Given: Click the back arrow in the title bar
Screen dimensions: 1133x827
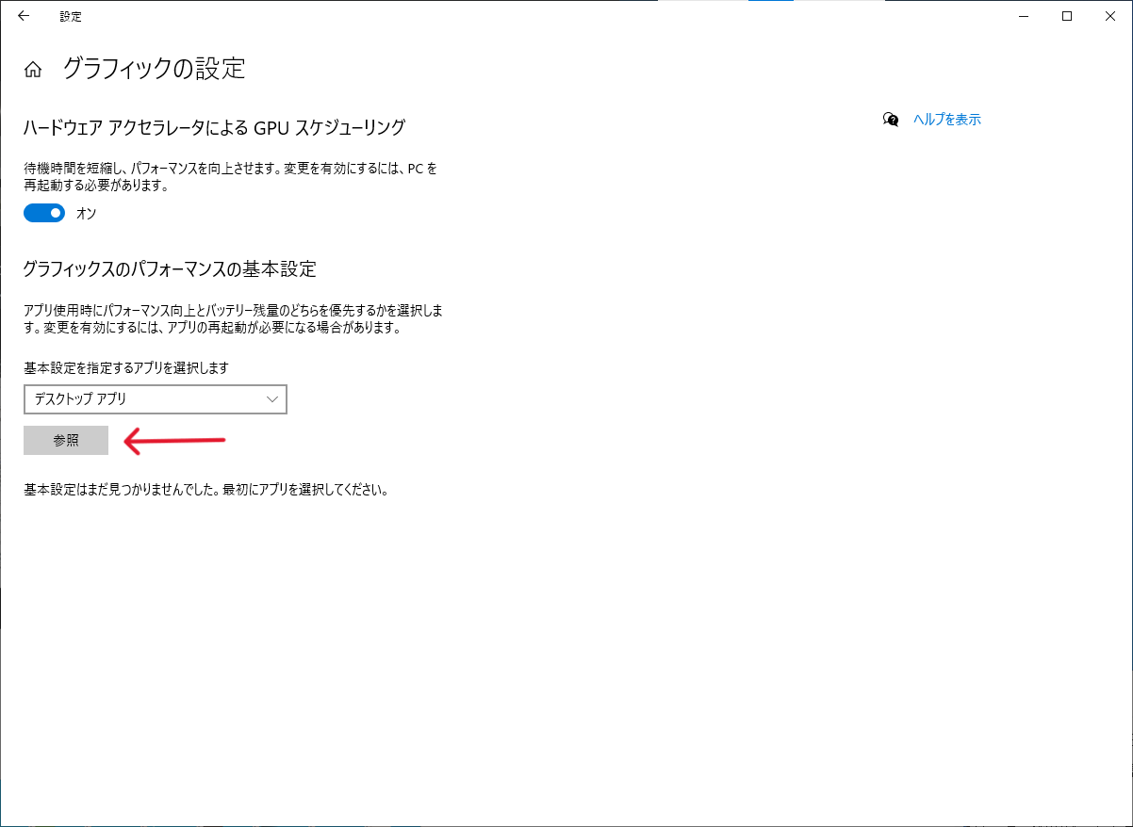Looking at the screenshot, I should click(x=24, y=16).
